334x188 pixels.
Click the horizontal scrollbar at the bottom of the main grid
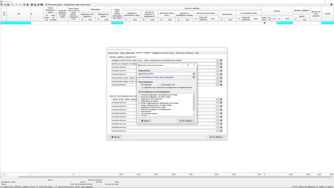tap(175, 177)
